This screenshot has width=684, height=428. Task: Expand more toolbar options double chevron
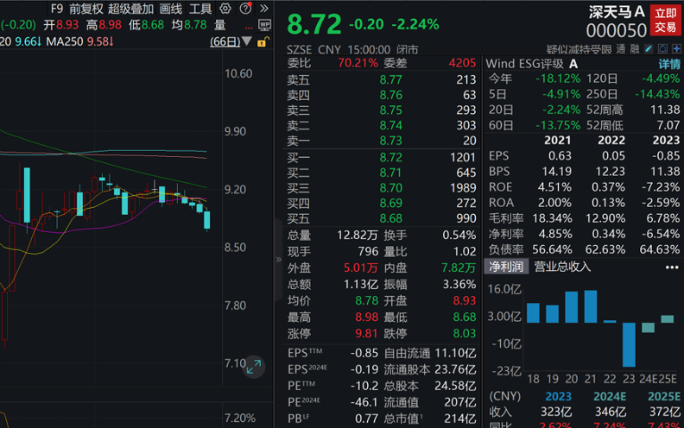click(264, 9)
